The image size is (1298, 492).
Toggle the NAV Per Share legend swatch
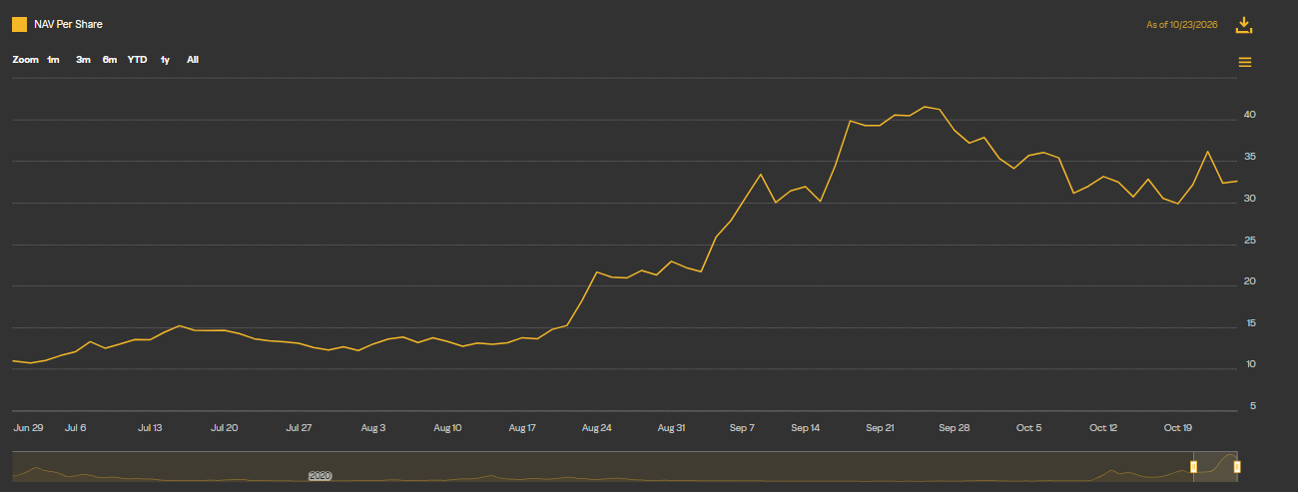(x=19, y=24)
